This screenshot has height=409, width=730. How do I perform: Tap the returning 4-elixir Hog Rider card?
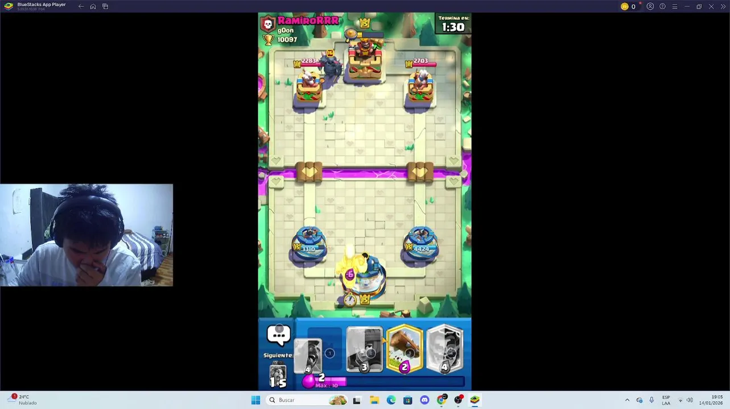pos(308,356)
